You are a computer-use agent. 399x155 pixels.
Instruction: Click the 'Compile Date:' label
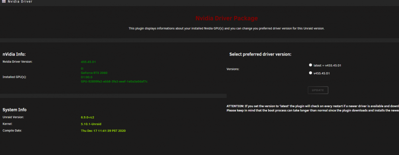click(12, 131)
